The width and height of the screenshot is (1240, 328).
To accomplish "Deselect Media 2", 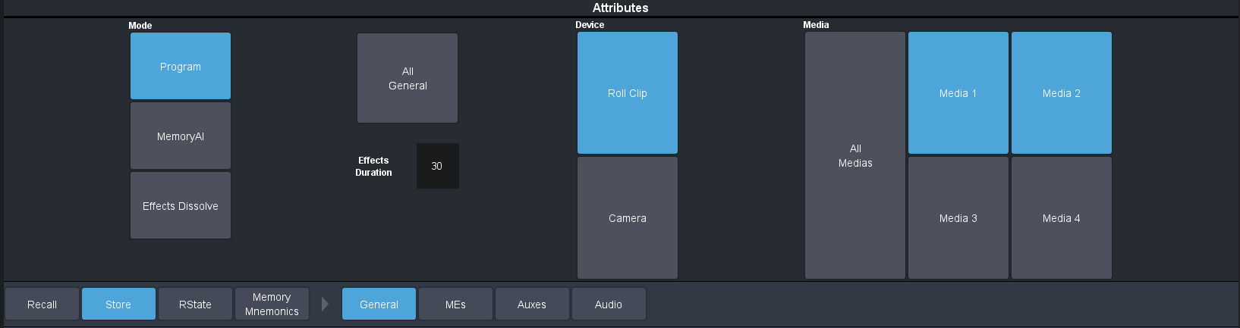I will click(x=1061, y=92).
